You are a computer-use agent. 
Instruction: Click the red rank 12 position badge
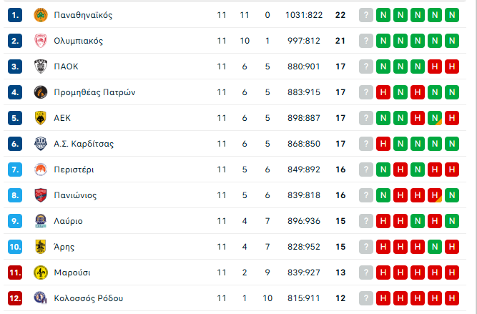click(x=15, y=298)
